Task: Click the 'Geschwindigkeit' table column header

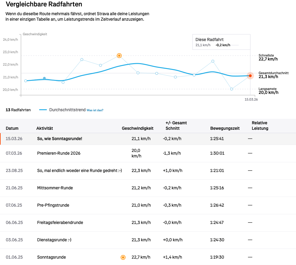Action: (137, 129)
